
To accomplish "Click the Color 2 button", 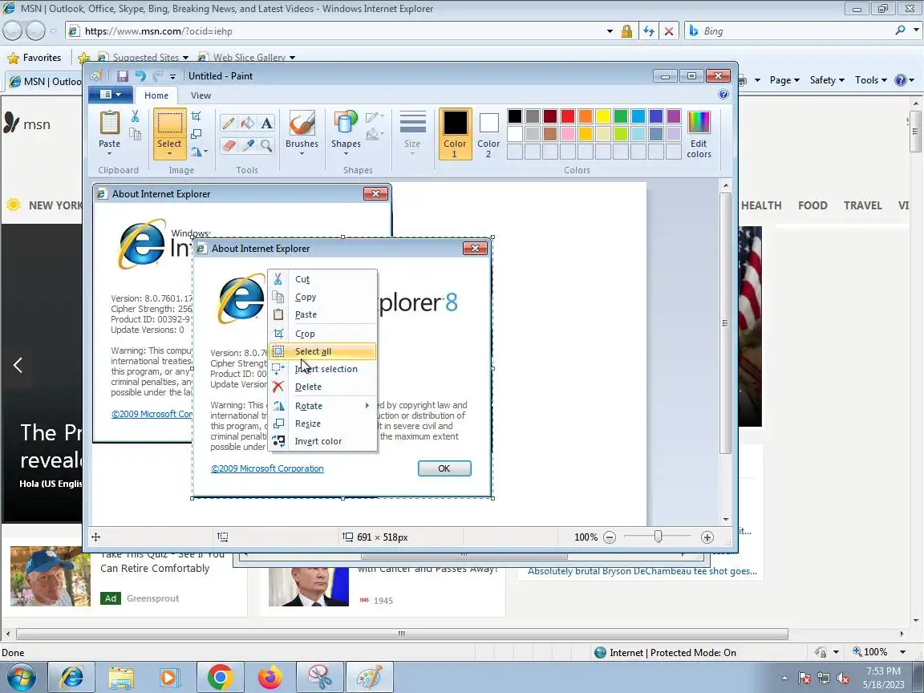I will 488,135.
